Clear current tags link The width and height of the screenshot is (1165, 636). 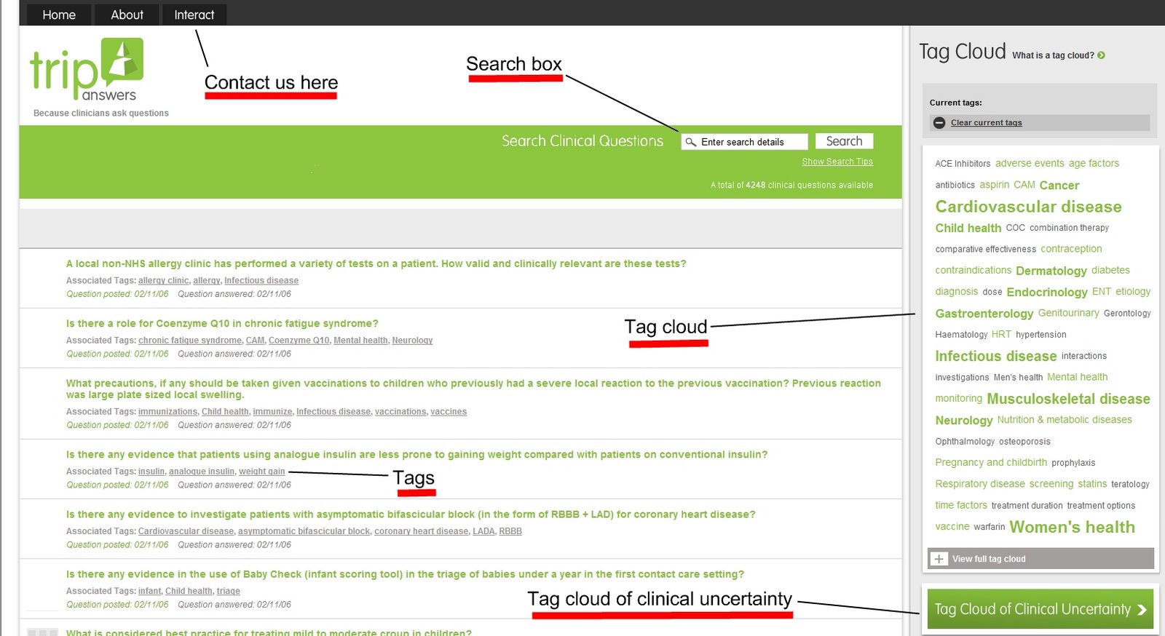pyautogui.click(x=986, y=123)
